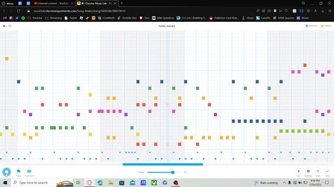Reload the current page
Viewport: 334px width, 187px height.
coord(19,11)
